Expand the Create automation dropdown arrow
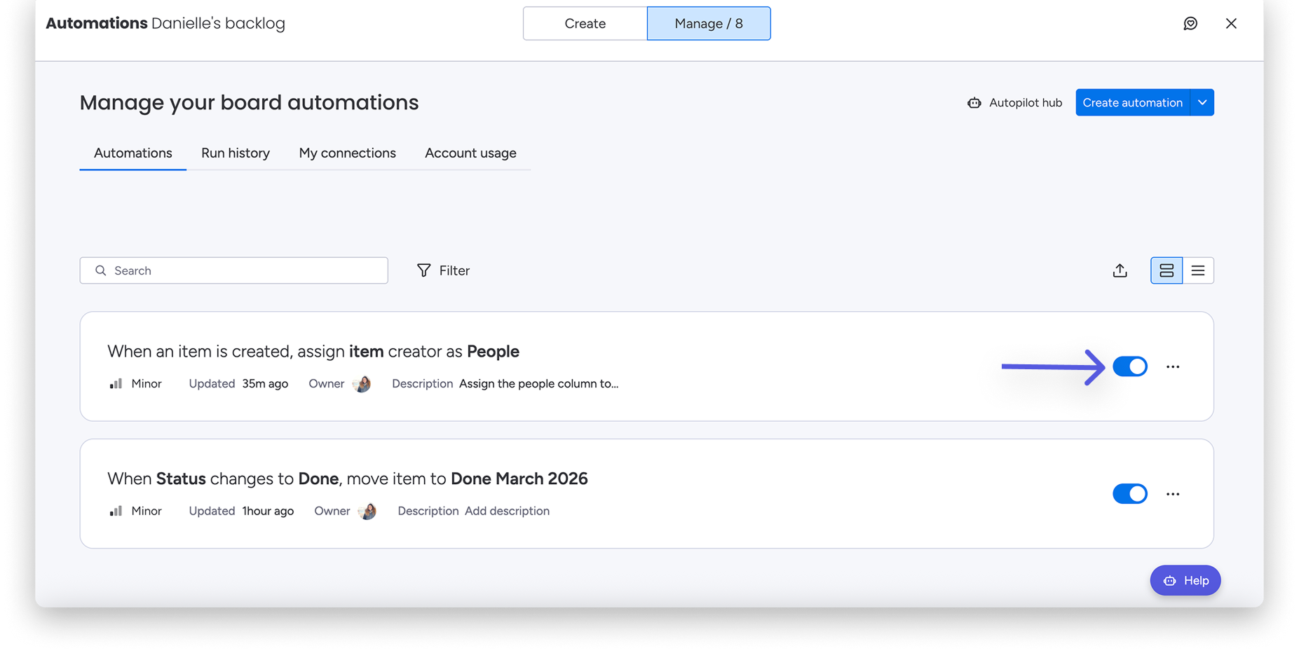The width and height of the screenshot is (1299, 653). pyautogui.click(x=1202, y=103)
